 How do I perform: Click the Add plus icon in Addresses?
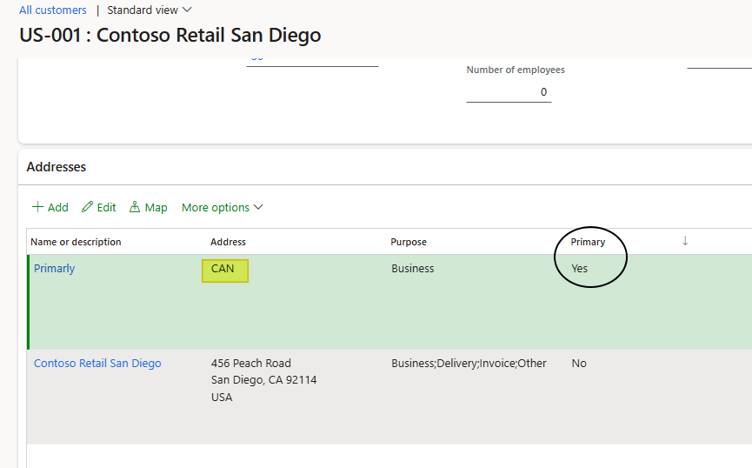[37, 207]
